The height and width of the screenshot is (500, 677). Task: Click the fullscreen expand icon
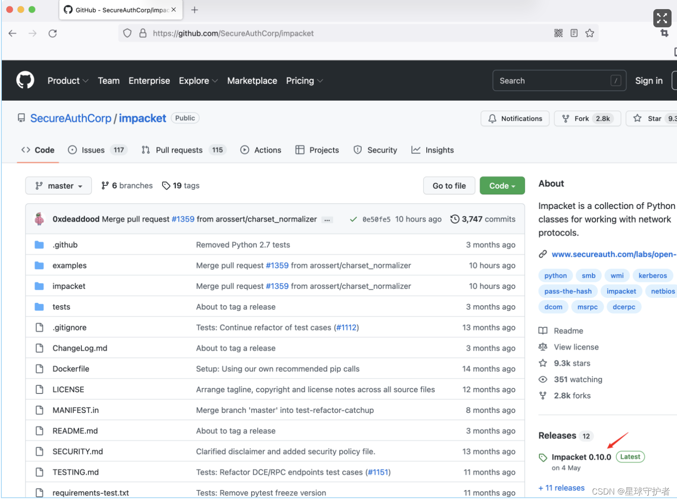click(x=662, y=18)
